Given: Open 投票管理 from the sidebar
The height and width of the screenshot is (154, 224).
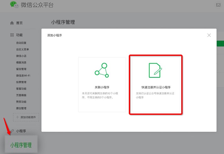Looking at the screenshot, I should point(21,82).
